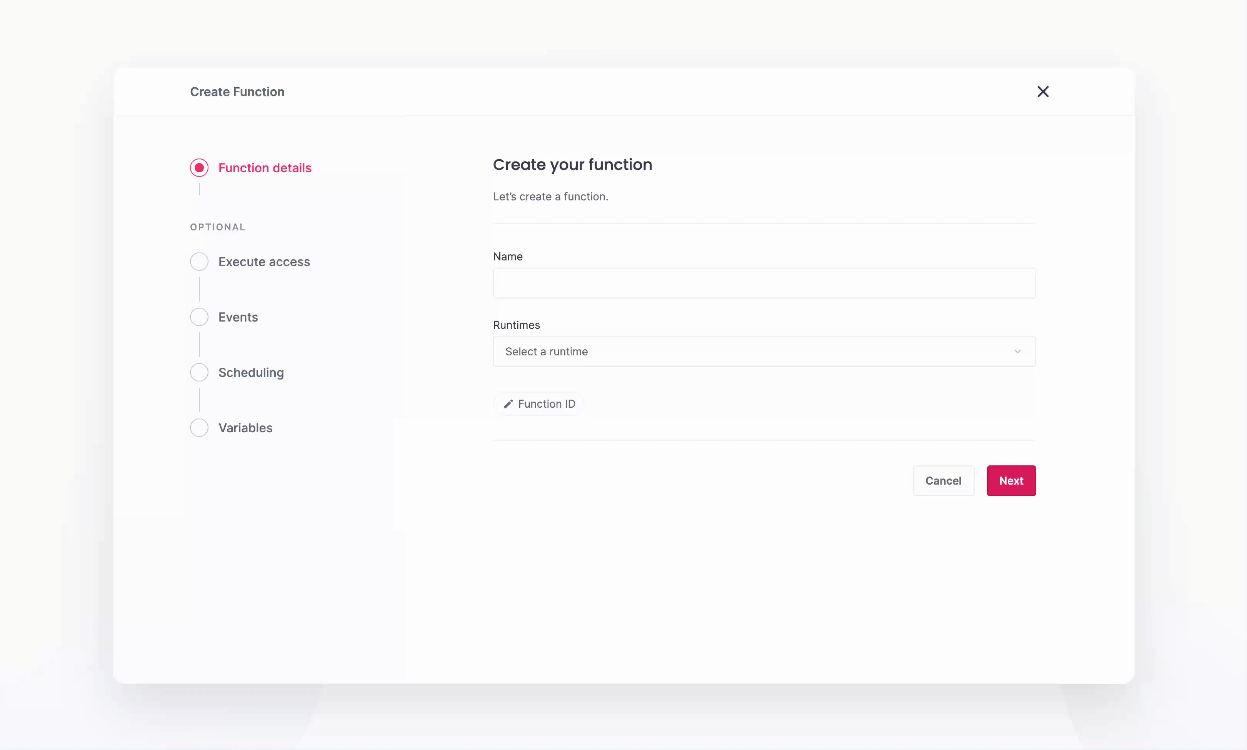Click the dropdown chevron in Runtimes

pyautogui.click(x=1018, y=351)
